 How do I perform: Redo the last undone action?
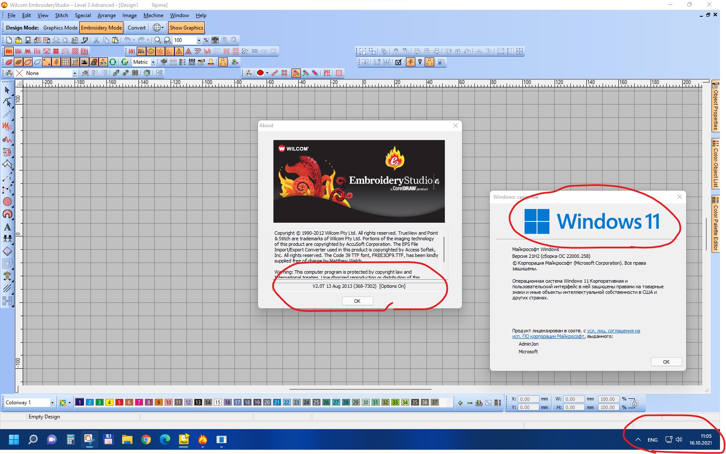[141, 40]
